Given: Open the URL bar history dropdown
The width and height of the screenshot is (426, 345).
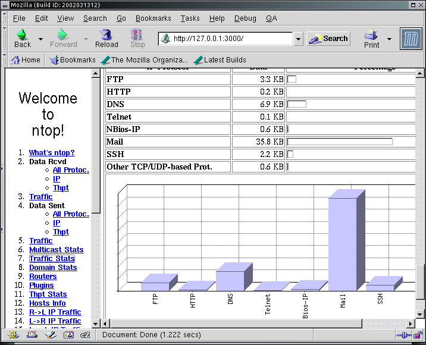Looking at the screenshot, I should point(298,39).
